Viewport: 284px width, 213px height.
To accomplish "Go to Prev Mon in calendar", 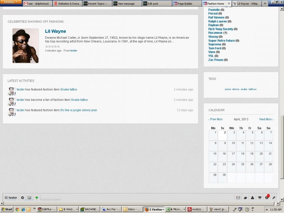I will [x=215, y=119].
